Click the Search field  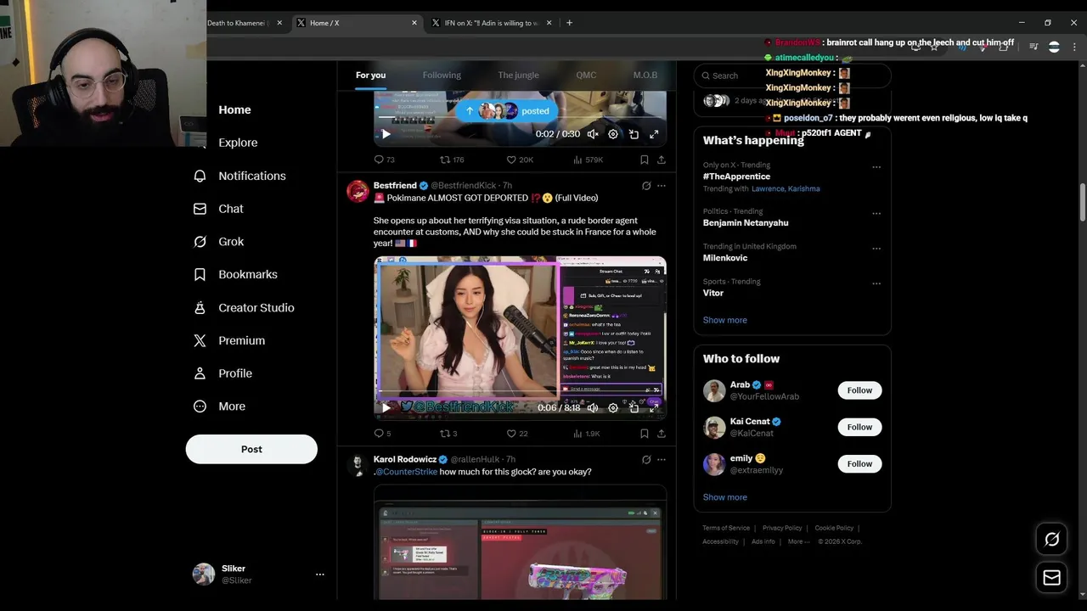coord(792,76)
